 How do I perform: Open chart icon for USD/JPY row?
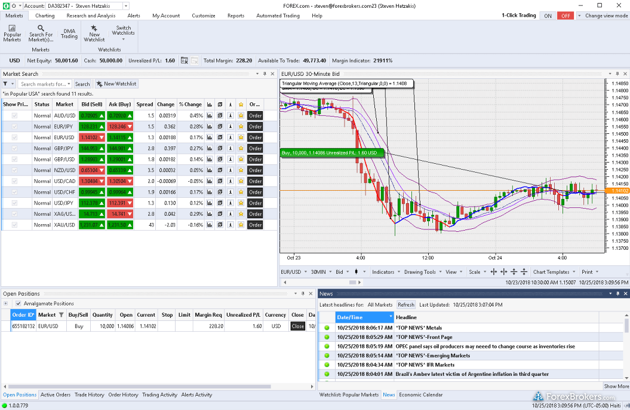tap(210, 203)
